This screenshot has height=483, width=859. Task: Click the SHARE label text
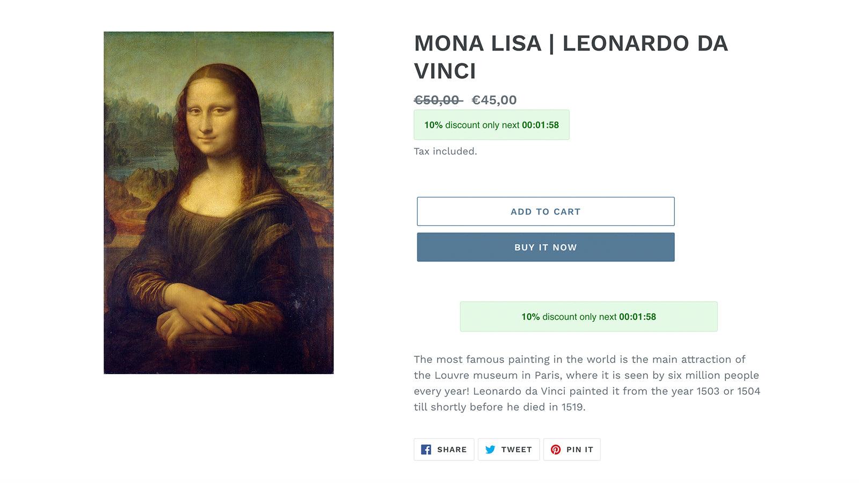[x=452, y=450]
